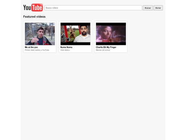The width and height of the screenshot is (186, 140).
Task: Open the Me at the zoo thumbnail
Action: click(x=40, y=34)
